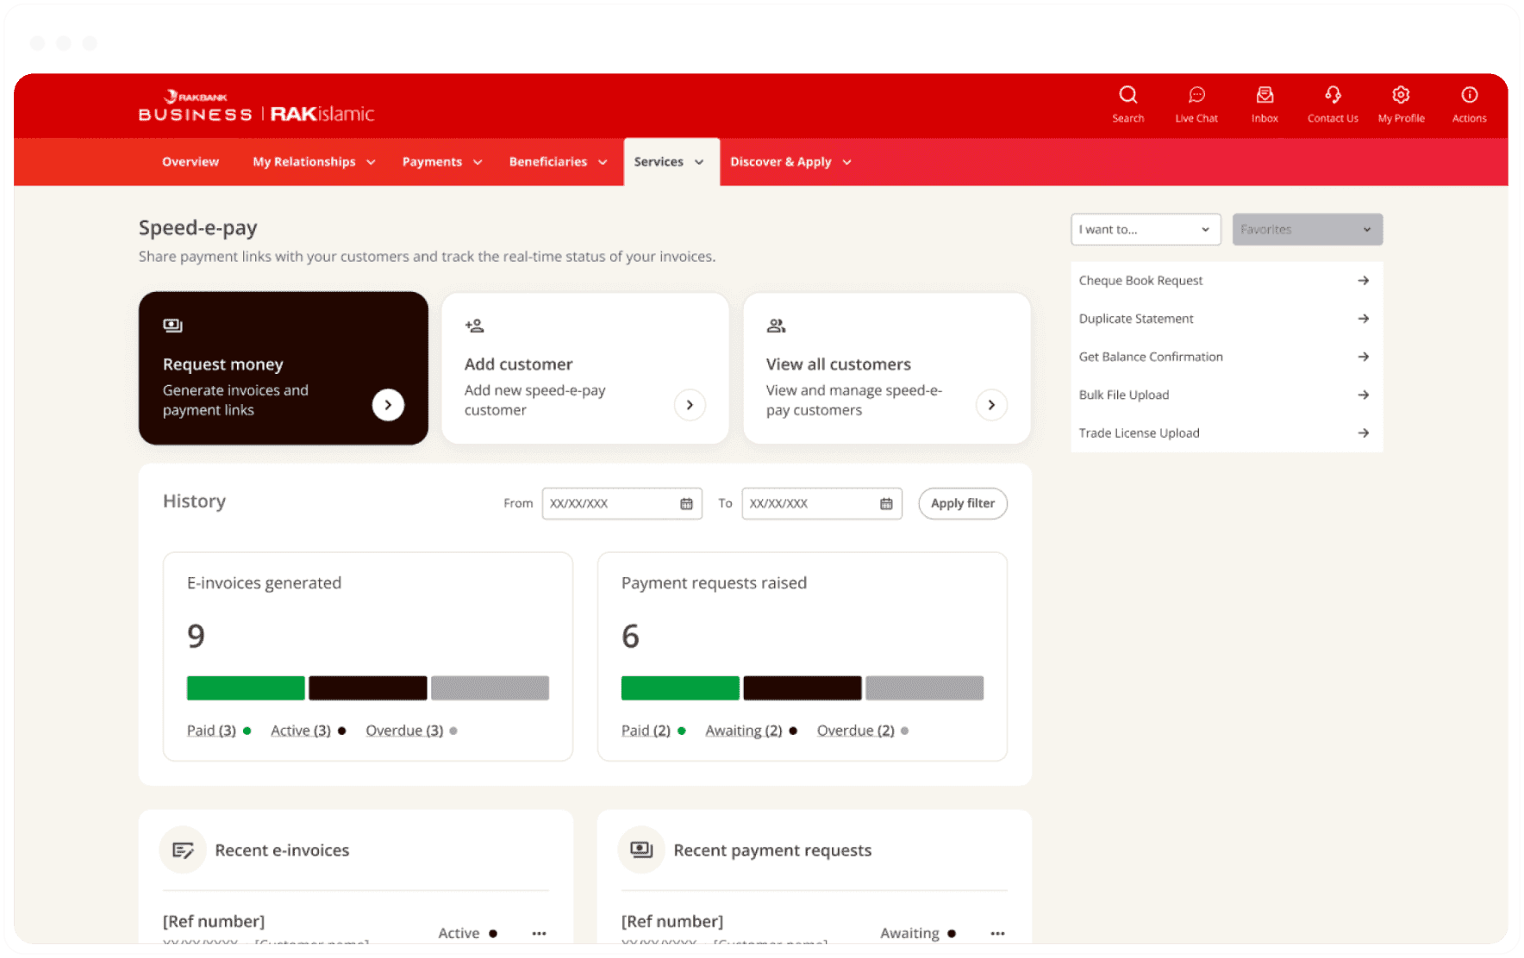
Task: Click the Add customer person-plus icon
Action: click(474, 326)
